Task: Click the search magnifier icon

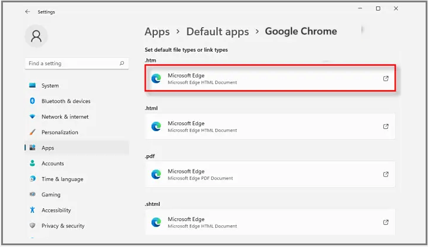Action: tap(122, 63)
